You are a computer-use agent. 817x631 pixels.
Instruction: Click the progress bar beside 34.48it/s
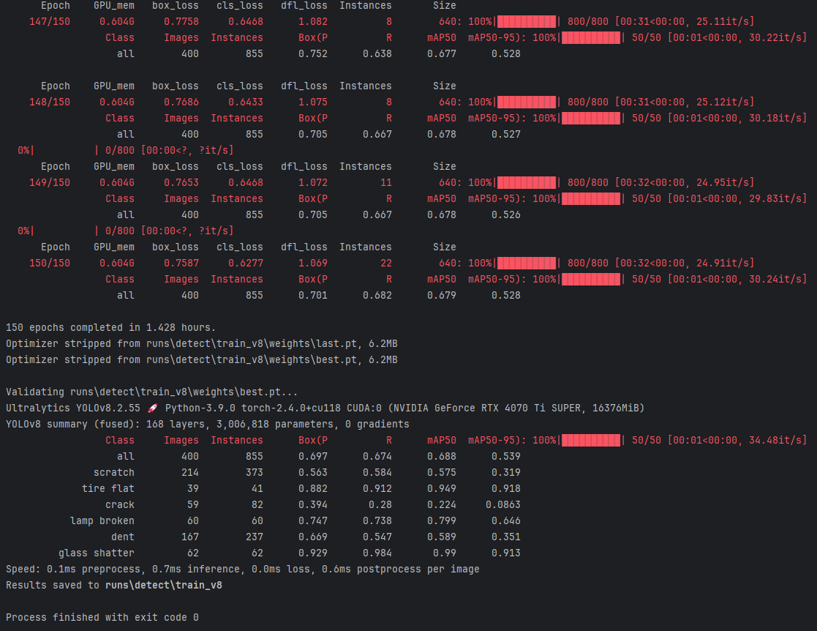point(591,440)
